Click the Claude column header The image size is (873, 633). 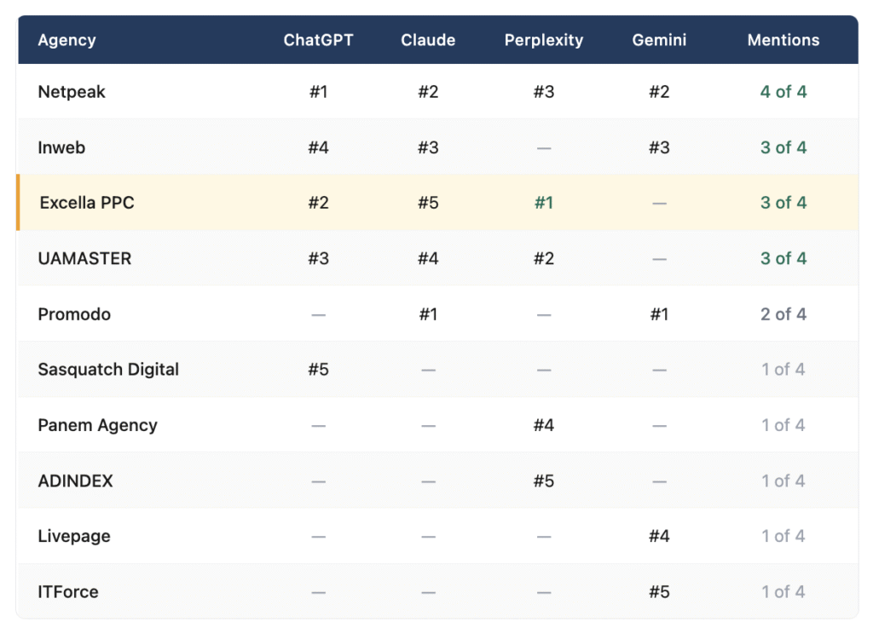coord(428,40)
